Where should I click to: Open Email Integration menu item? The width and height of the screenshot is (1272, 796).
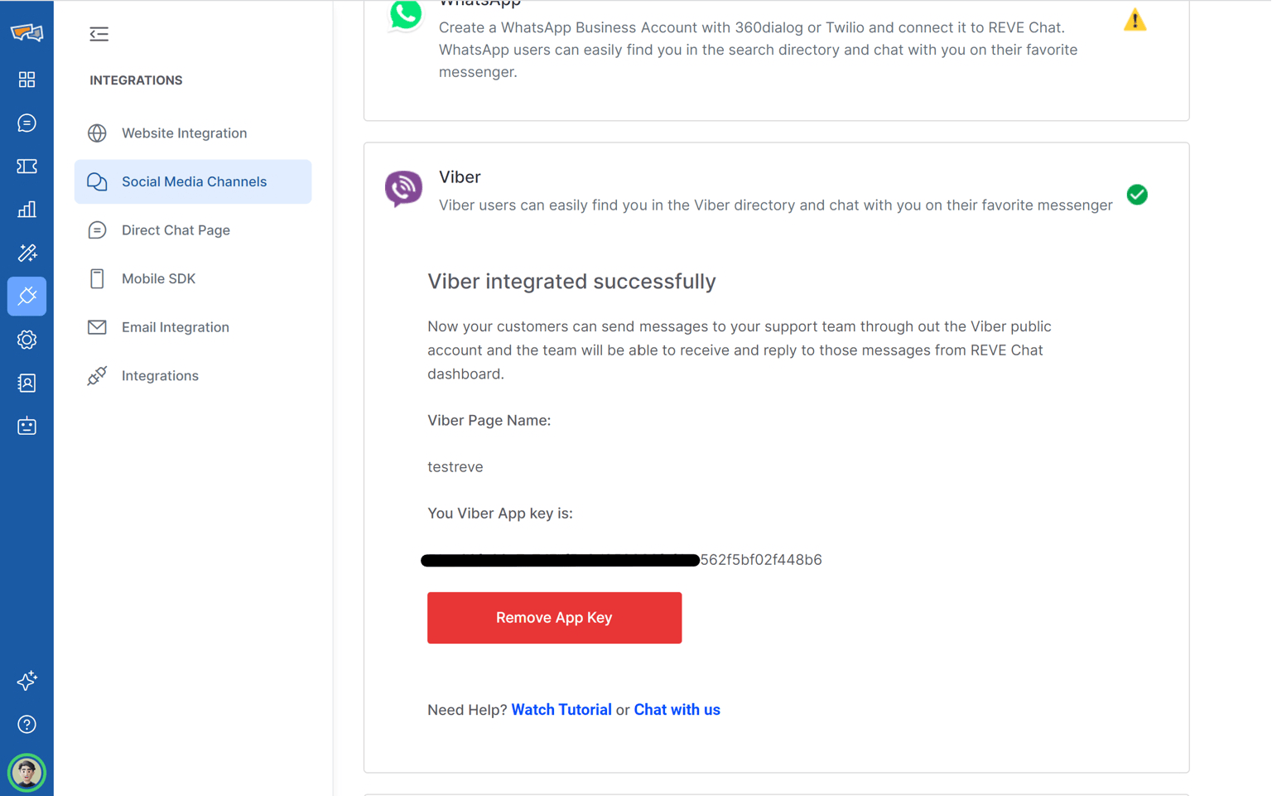tap(193, 327)
